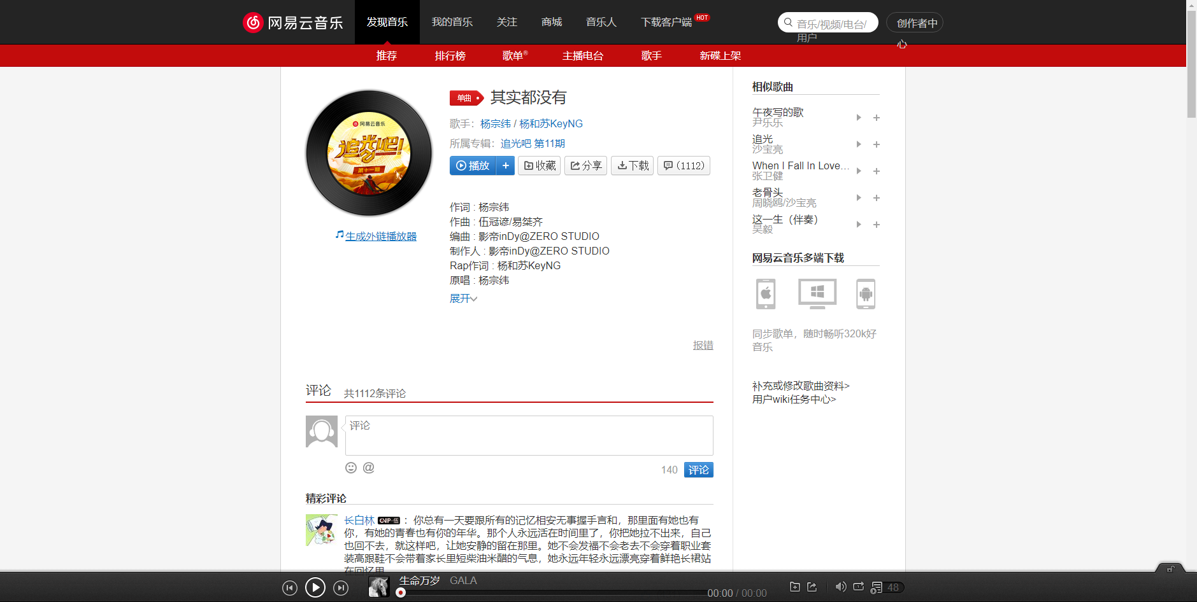The width and height of the screenshot is (1197, 602).
Task: Switch to the 排行榜 tab
Action: [x=450, y=55]
